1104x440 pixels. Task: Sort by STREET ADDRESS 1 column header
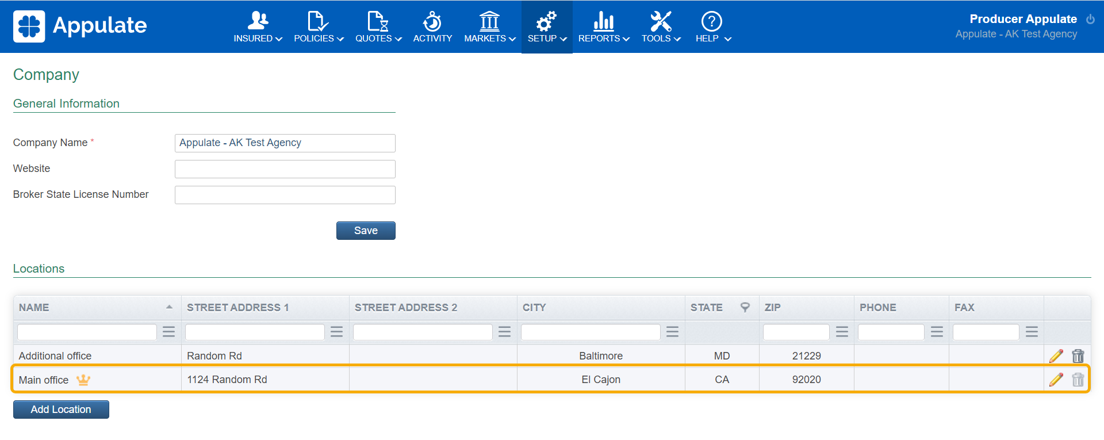pyautogui.click(x=237, y=308)
